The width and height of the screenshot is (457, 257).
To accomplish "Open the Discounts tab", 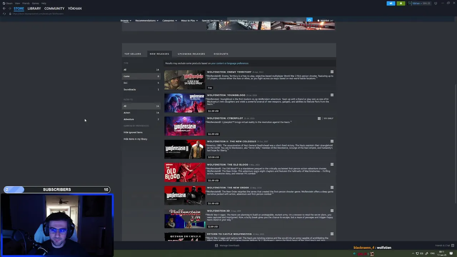I will [221, 54].
